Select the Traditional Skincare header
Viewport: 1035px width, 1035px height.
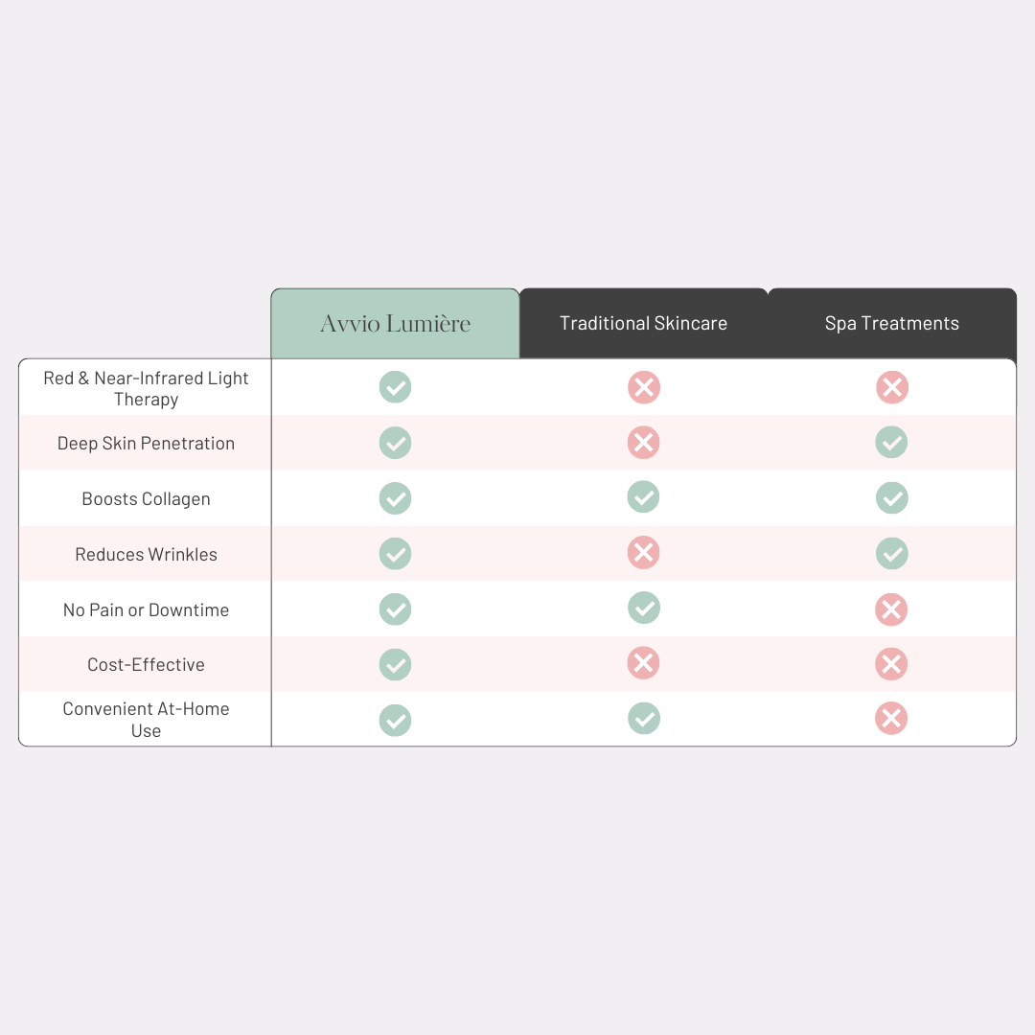tap(643, 324)
